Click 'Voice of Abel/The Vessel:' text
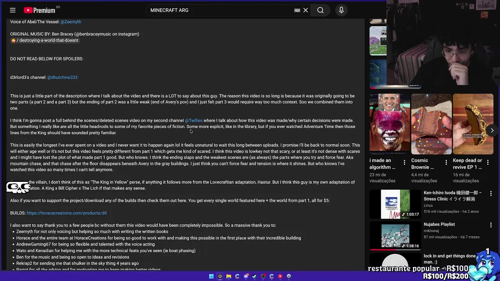500x281 pixels. pyautogui.click(x=34, y=22)
